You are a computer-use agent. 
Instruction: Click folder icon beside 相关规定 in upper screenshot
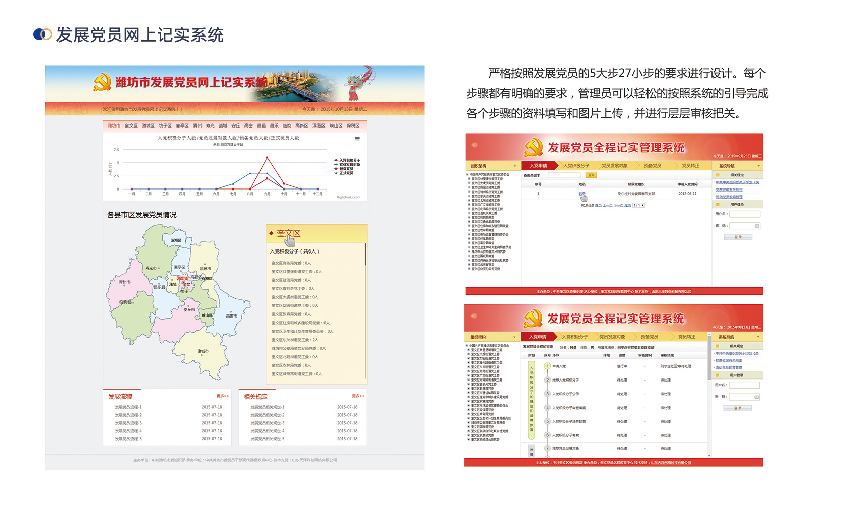click(x=718, y=175)
